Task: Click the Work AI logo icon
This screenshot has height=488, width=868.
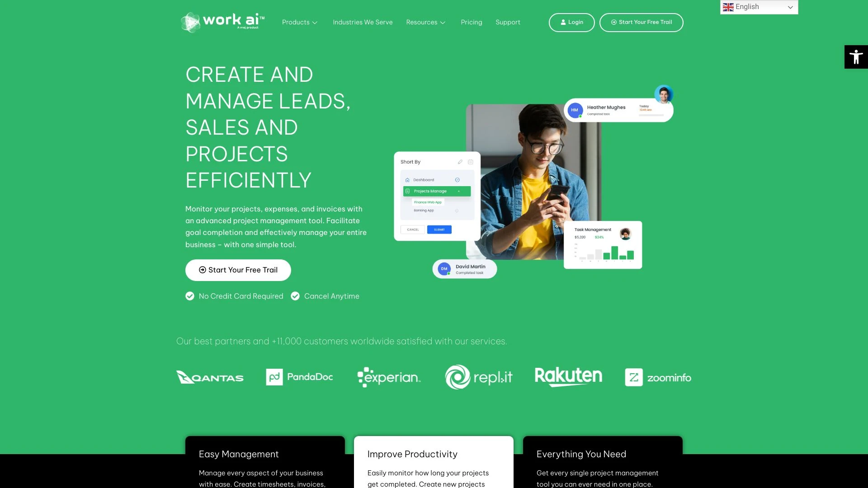Action: tap(190, 22)
